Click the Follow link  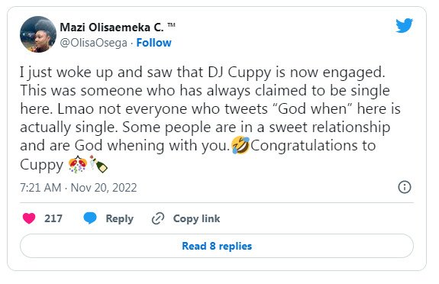tap(153, 43)
